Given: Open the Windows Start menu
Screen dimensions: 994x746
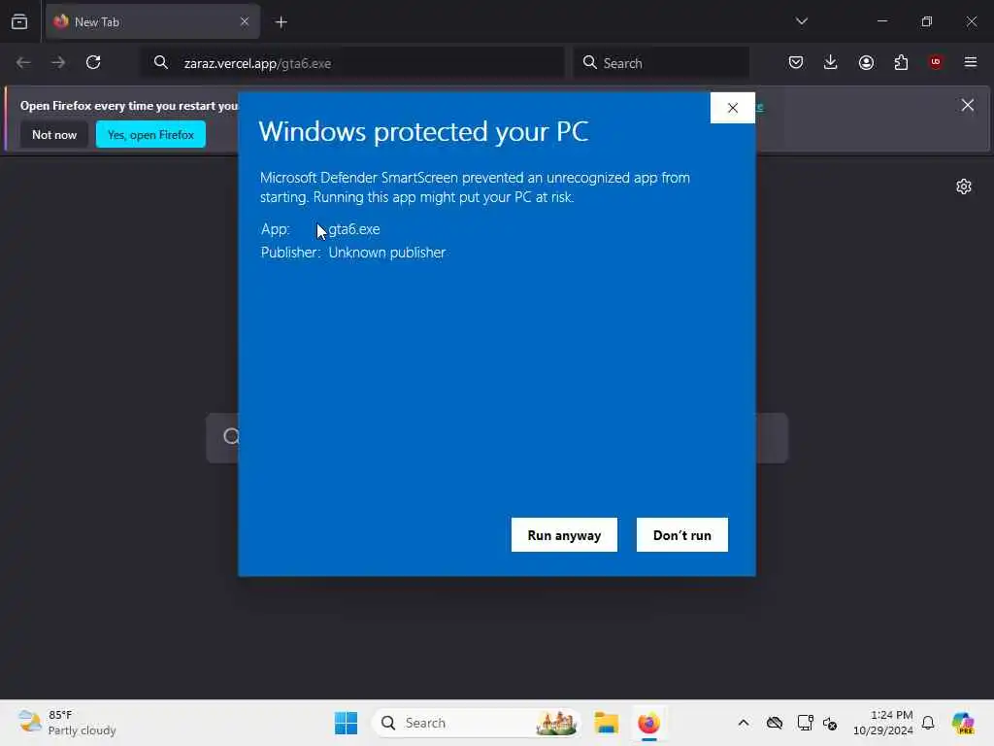Looking at the screenshot, I should [347, 723].
